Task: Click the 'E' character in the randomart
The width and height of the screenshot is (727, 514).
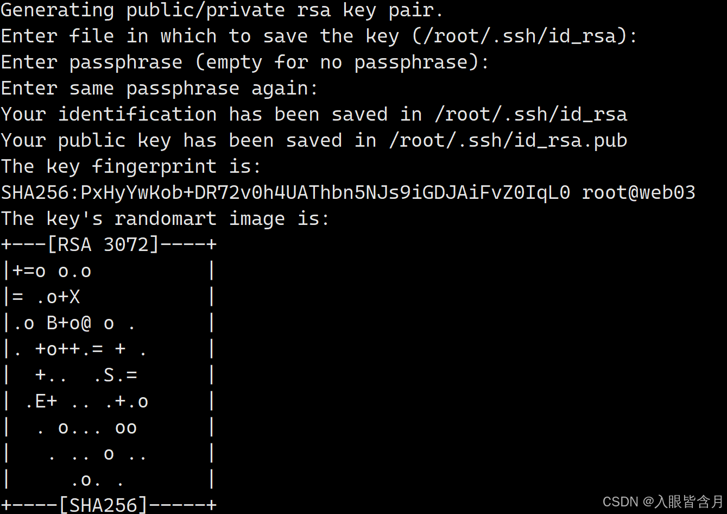Action: click(x=41, y=402)
